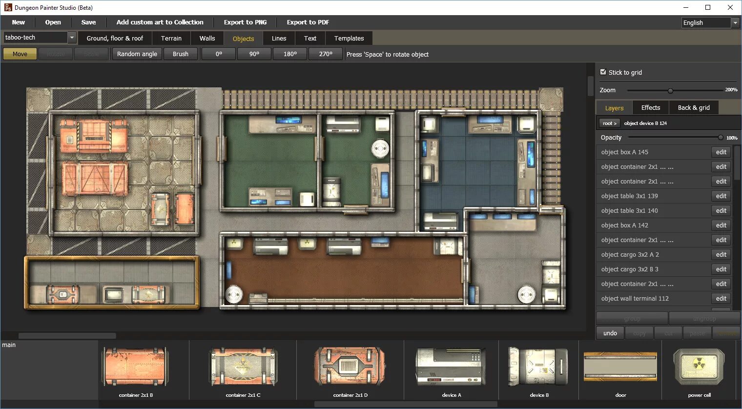Click the root breadcrumb in the Layers panel
742x409 pixels.
609,123
